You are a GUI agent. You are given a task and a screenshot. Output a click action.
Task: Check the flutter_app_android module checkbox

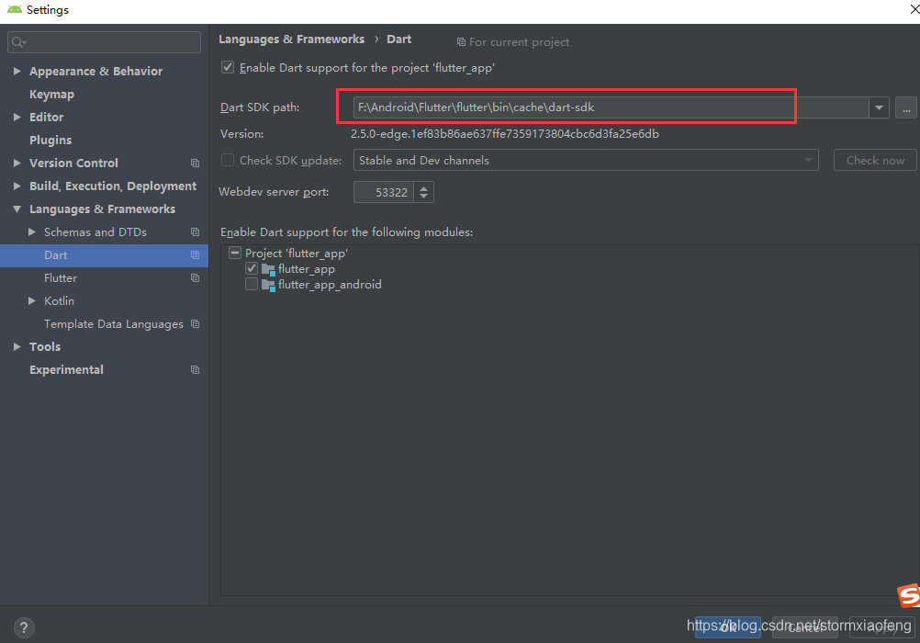tap(252, 285)
